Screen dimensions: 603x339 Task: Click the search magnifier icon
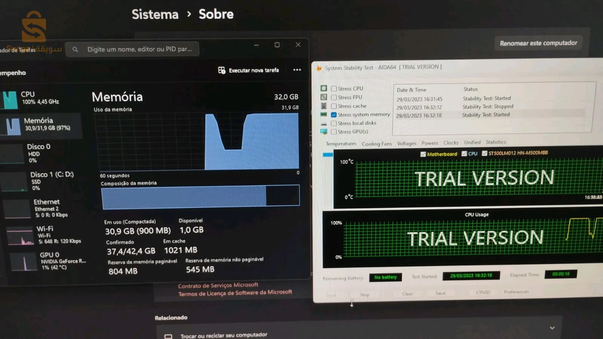pos(75,49)
